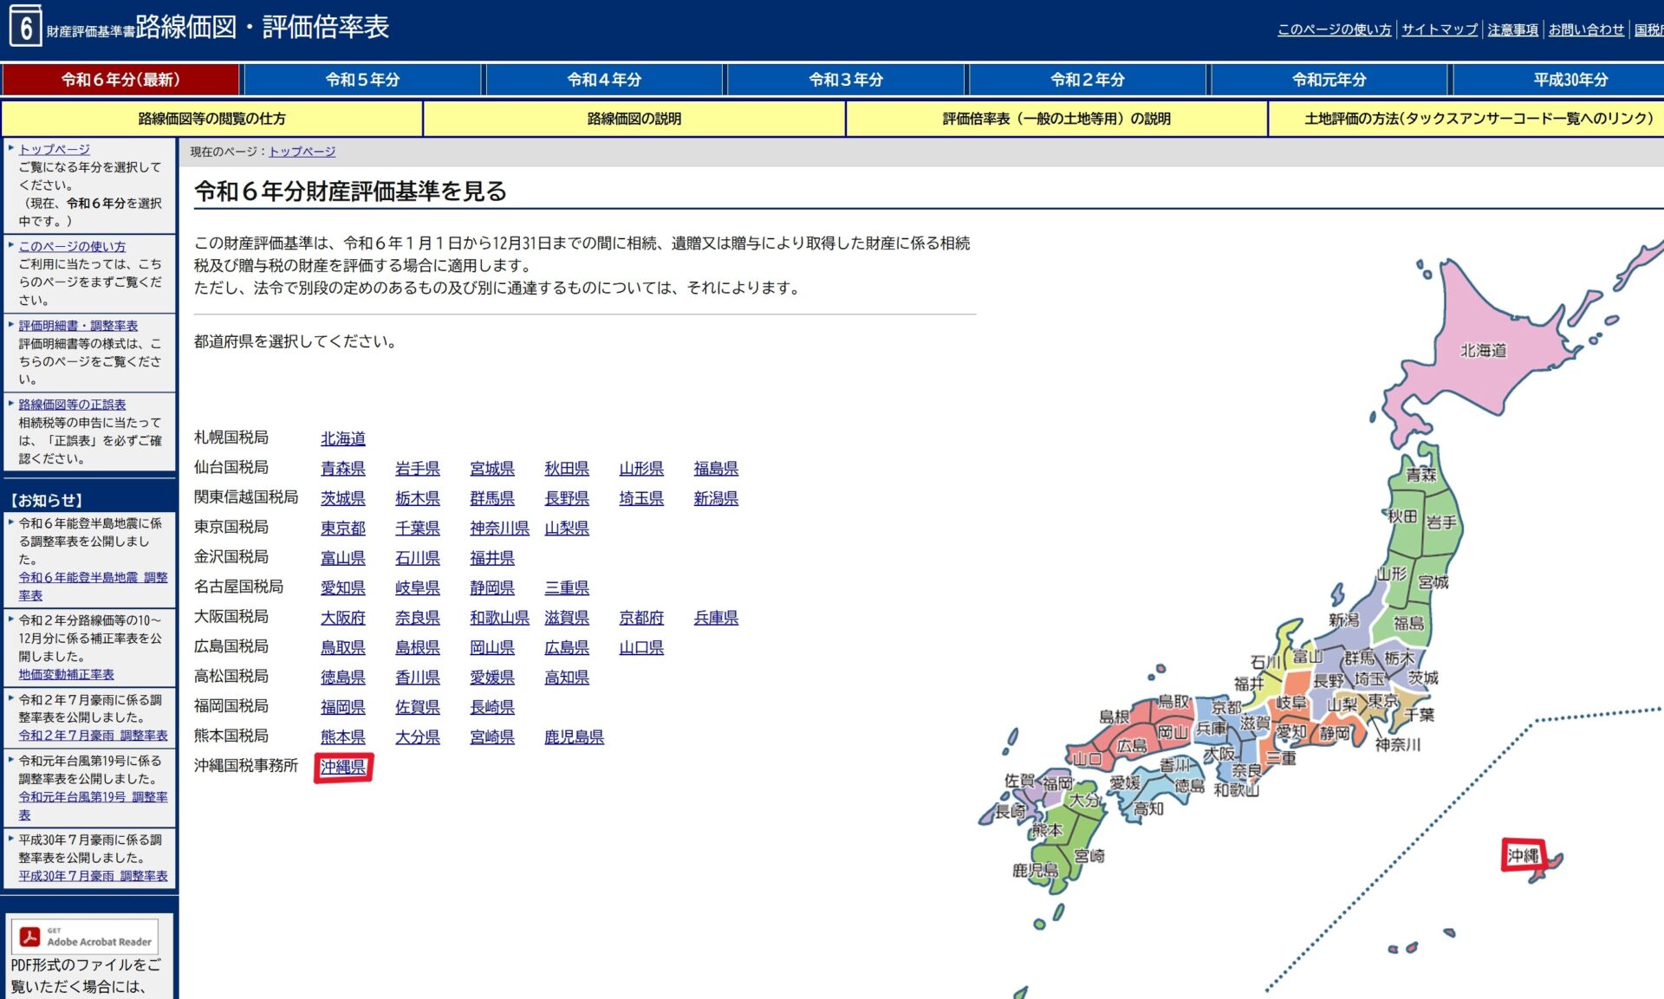Viewport: 1664px width, 999px height.
Task: Click the 沖縄県 prefecture link
Action: click(343, 767)
